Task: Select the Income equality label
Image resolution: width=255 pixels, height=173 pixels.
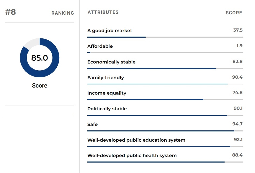Action: pos(107,93)
